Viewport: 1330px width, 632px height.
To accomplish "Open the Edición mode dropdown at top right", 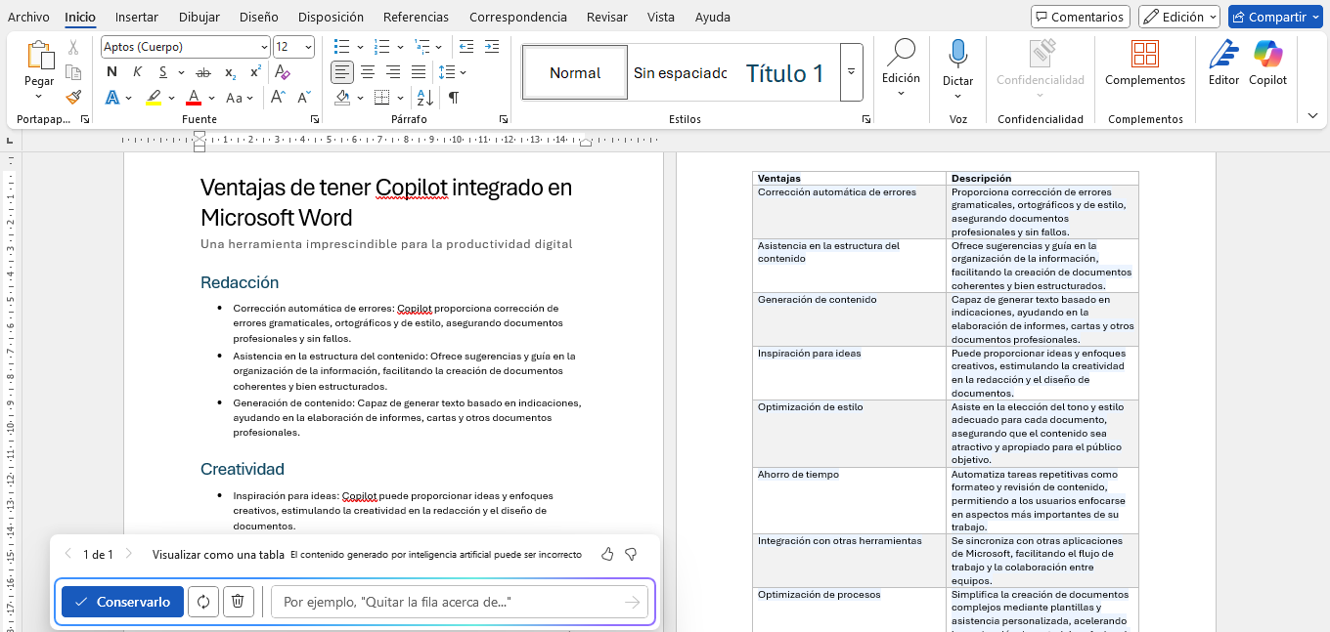I will pos(1179,17).
